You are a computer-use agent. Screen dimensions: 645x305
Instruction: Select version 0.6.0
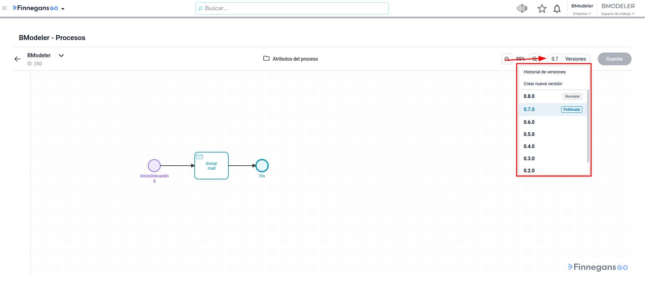(x=553, y=122)
